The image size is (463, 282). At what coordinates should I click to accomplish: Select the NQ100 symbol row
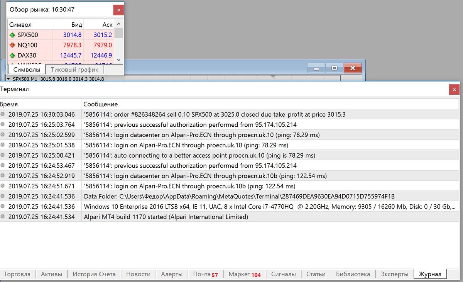coord(61,45)
